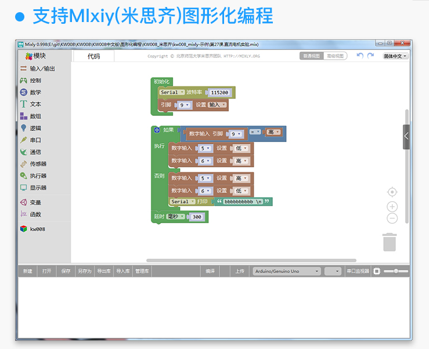Screen dimensions: 429x349
Task: Switch to the 代码 tab
Action: 93,56
